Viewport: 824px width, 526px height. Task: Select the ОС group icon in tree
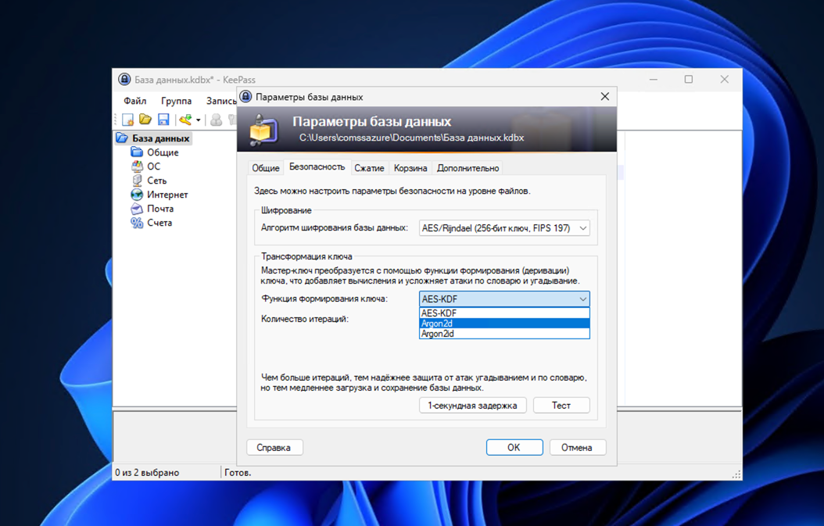pyautogui.click(x=137, y=166)
